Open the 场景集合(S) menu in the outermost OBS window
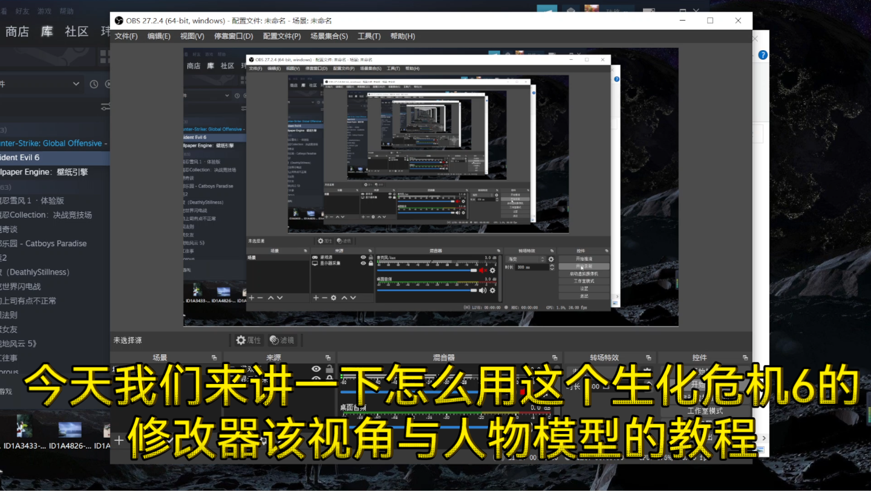 click(x=329, y=36)
